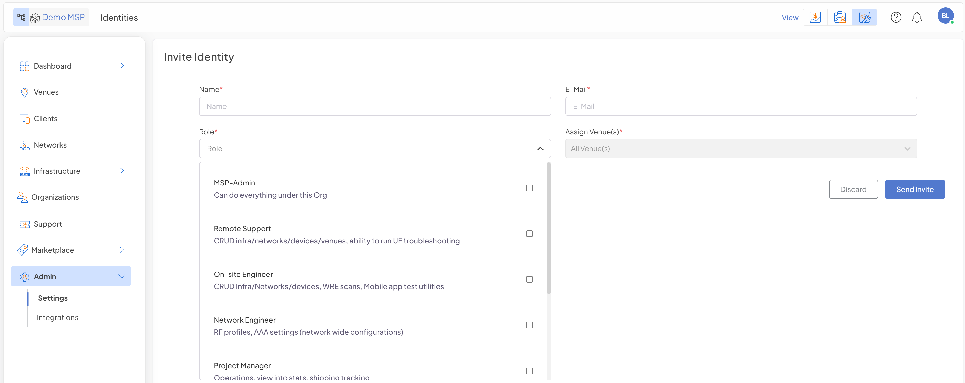The image size is (965, 383).
Task: Open the Integrations submenu item
Action: pyautogui.click(x=57, y=317)
